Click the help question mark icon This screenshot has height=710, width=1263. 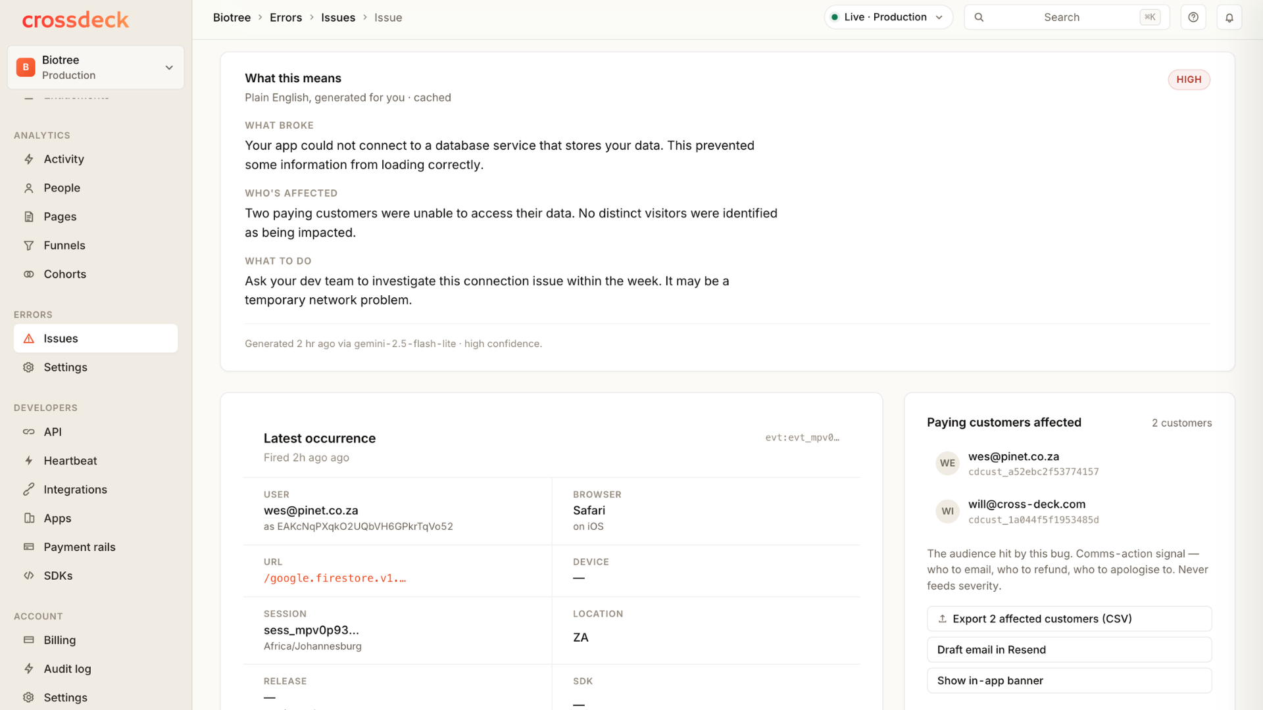(x=1193, y=17)
